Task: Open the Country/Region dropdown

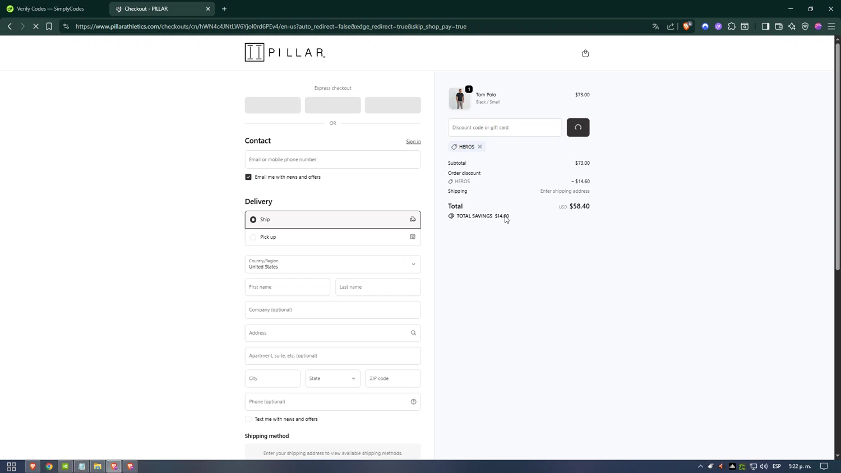Action: point(332,264)
